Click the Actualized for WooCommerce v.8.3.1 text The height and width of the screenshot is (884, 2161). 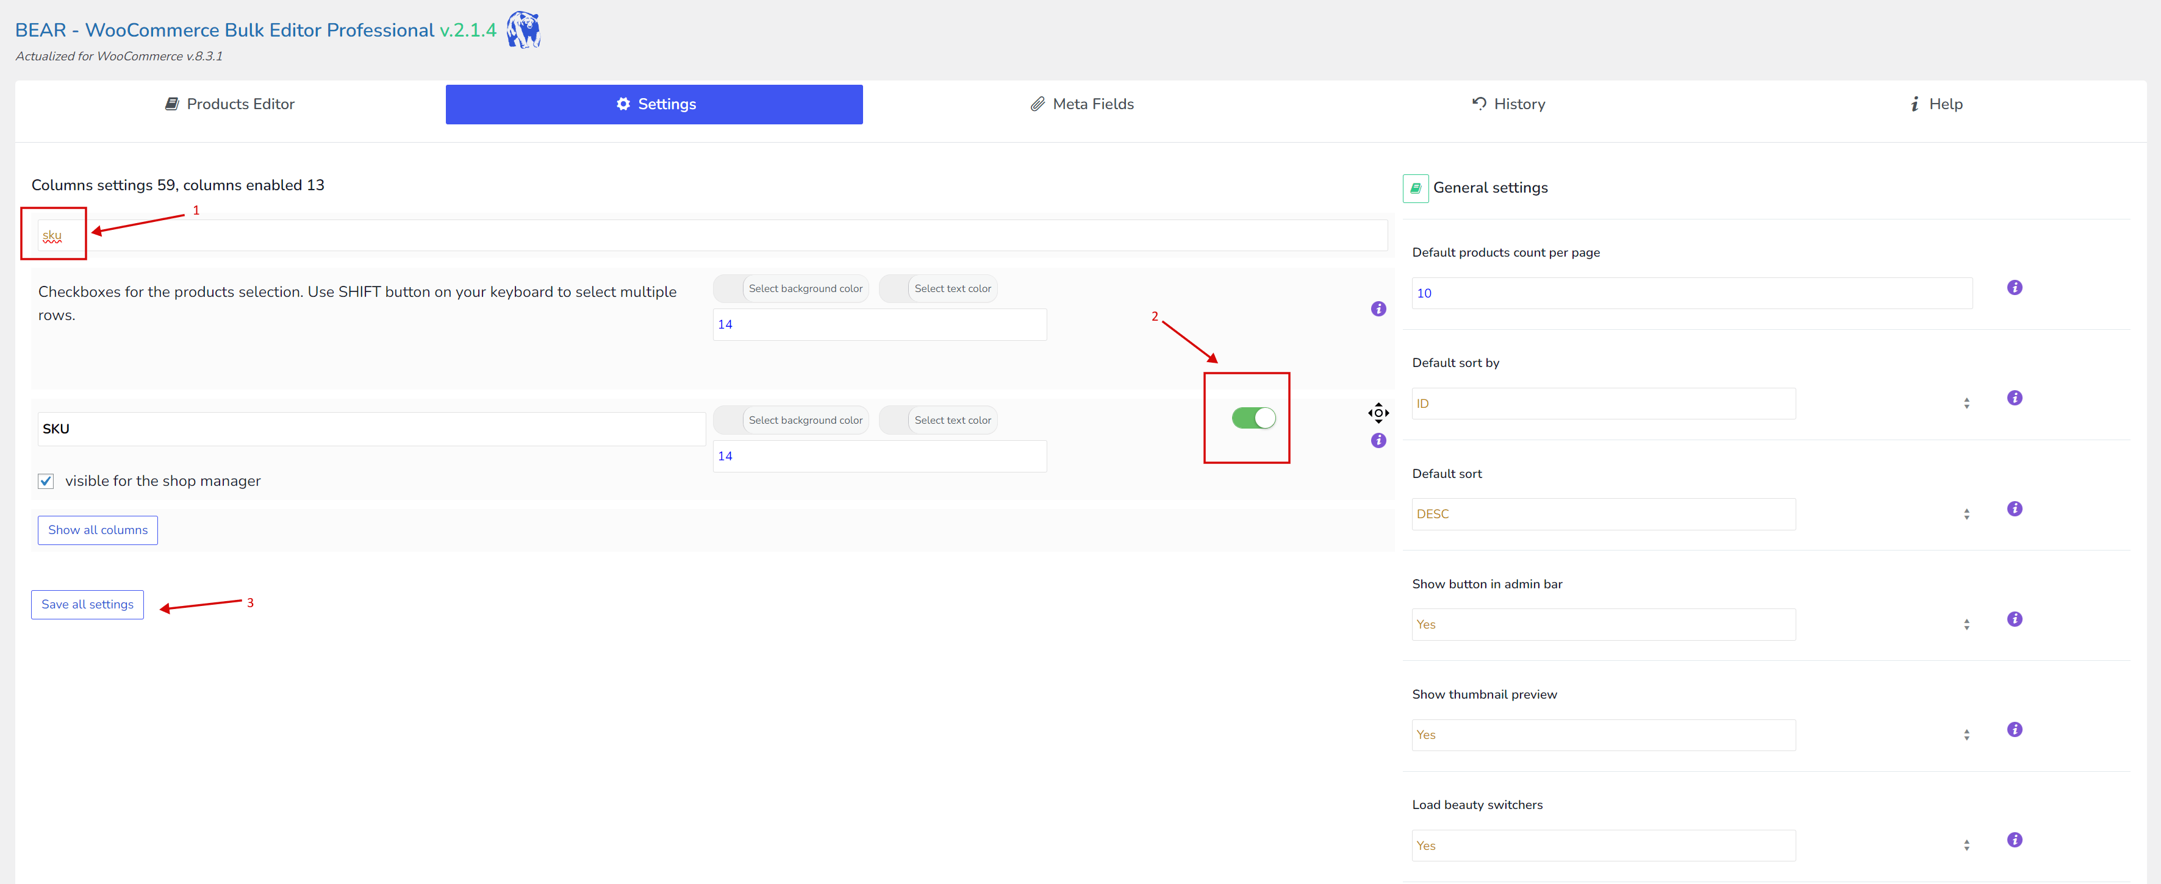(119, 56)
